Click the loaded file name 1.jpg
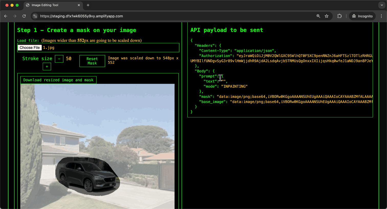The image size is (387, 209). tap(49, 47)
